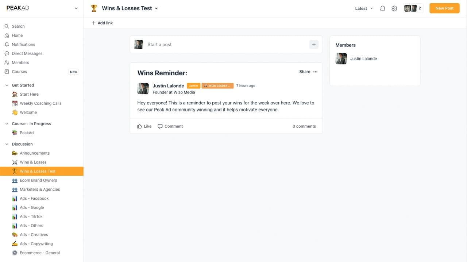Image resolution: width=467 pixels, height=262 pixels.
Task: Go to Direct Messages
Action: [27, 53]
